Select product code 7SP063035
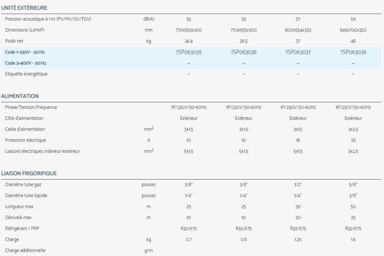The width and height of the screenshot is (384, 256). 188,52
